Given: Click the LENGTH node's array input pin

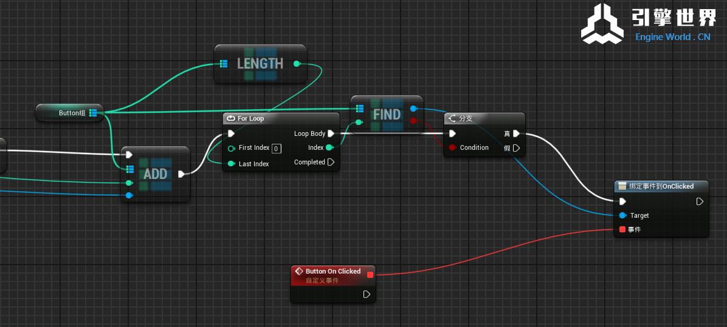Looking at the screenshot, I should (223, 64).
